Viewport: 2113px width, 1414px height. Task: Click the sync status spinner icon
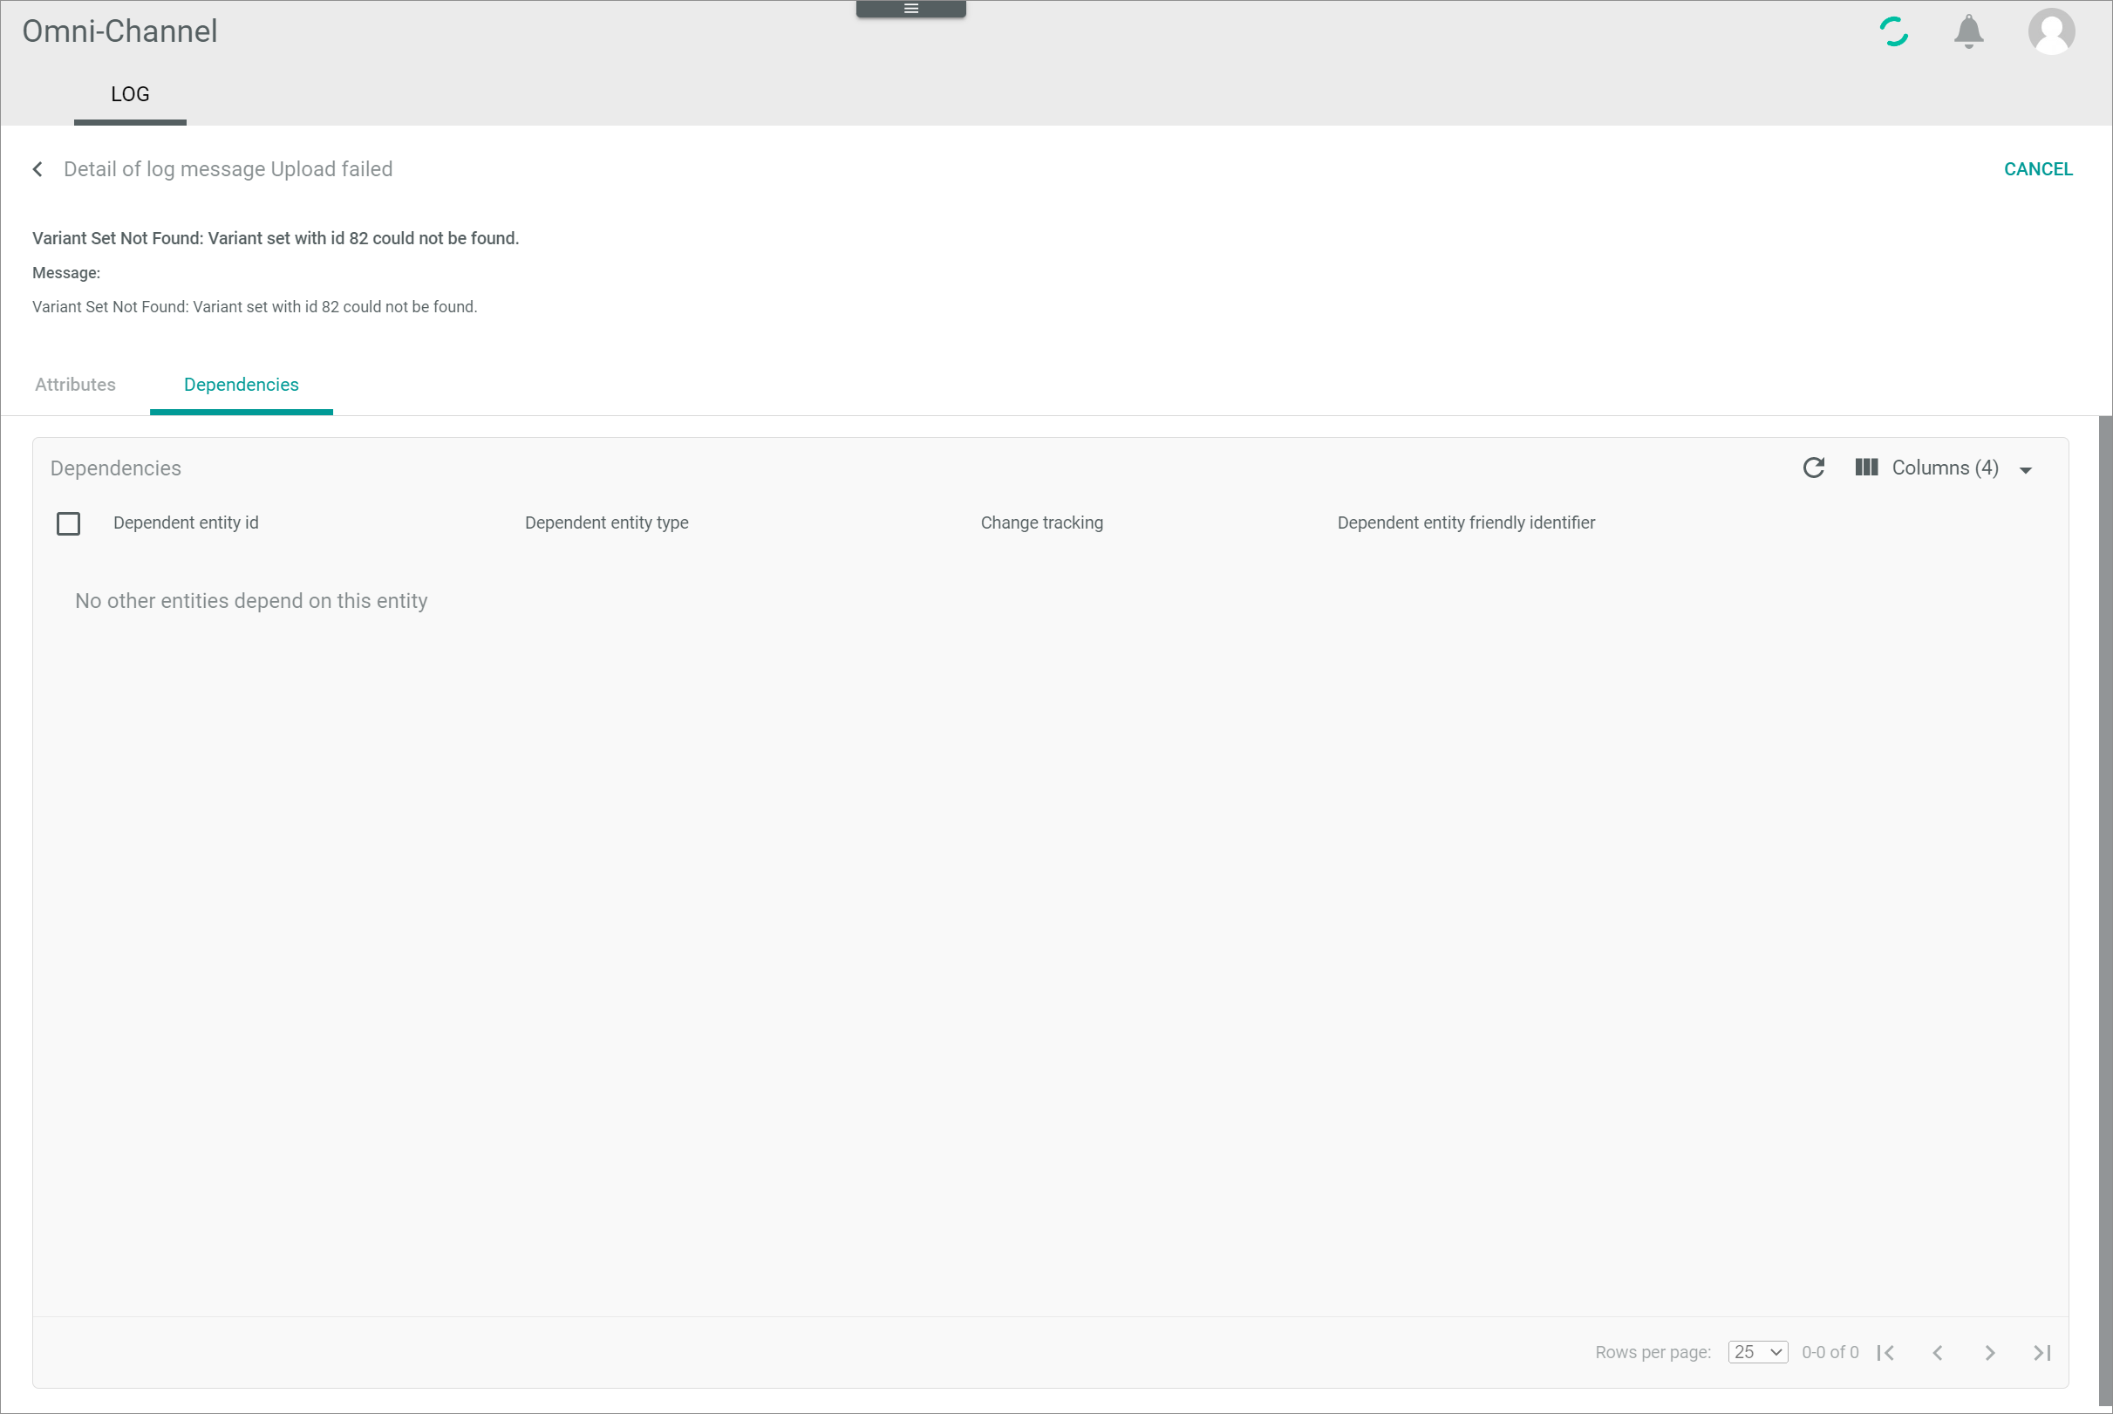tap(1894, 31)
